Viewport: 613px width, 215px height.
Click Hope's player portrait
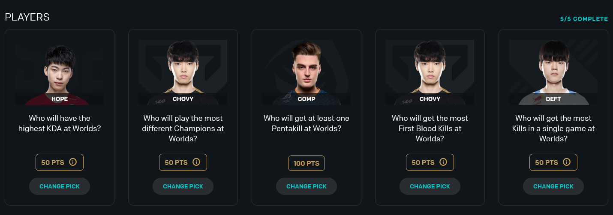tap(60, 71)
